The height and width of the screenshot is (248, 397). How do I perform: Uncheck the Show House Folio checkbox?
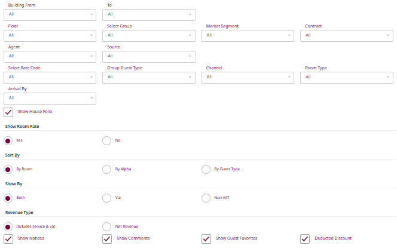9,112
